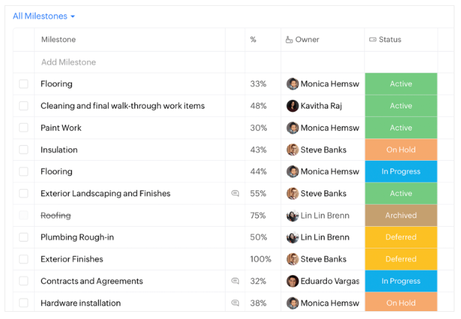Open comment icon on Hardware installation row
The image size is (461, 319).
coord(235,303)
